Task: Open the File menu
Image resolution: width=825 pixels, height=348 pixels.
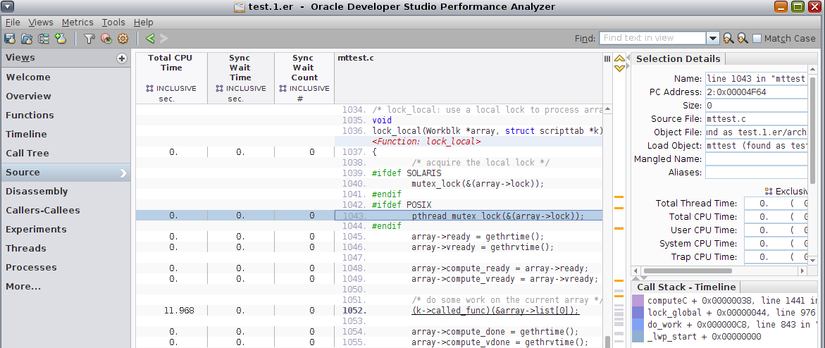Action: (13, 22)
